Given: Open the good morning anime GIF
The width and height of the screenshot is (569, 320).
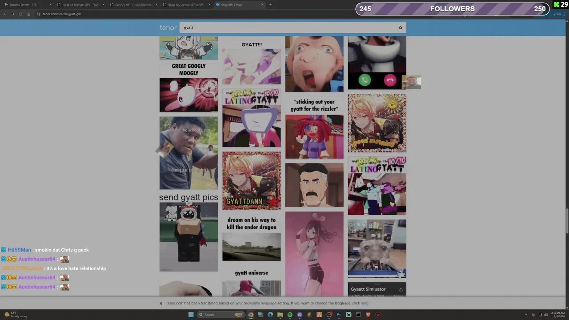Looking at the screenshot, I should [x=377, y=123].
